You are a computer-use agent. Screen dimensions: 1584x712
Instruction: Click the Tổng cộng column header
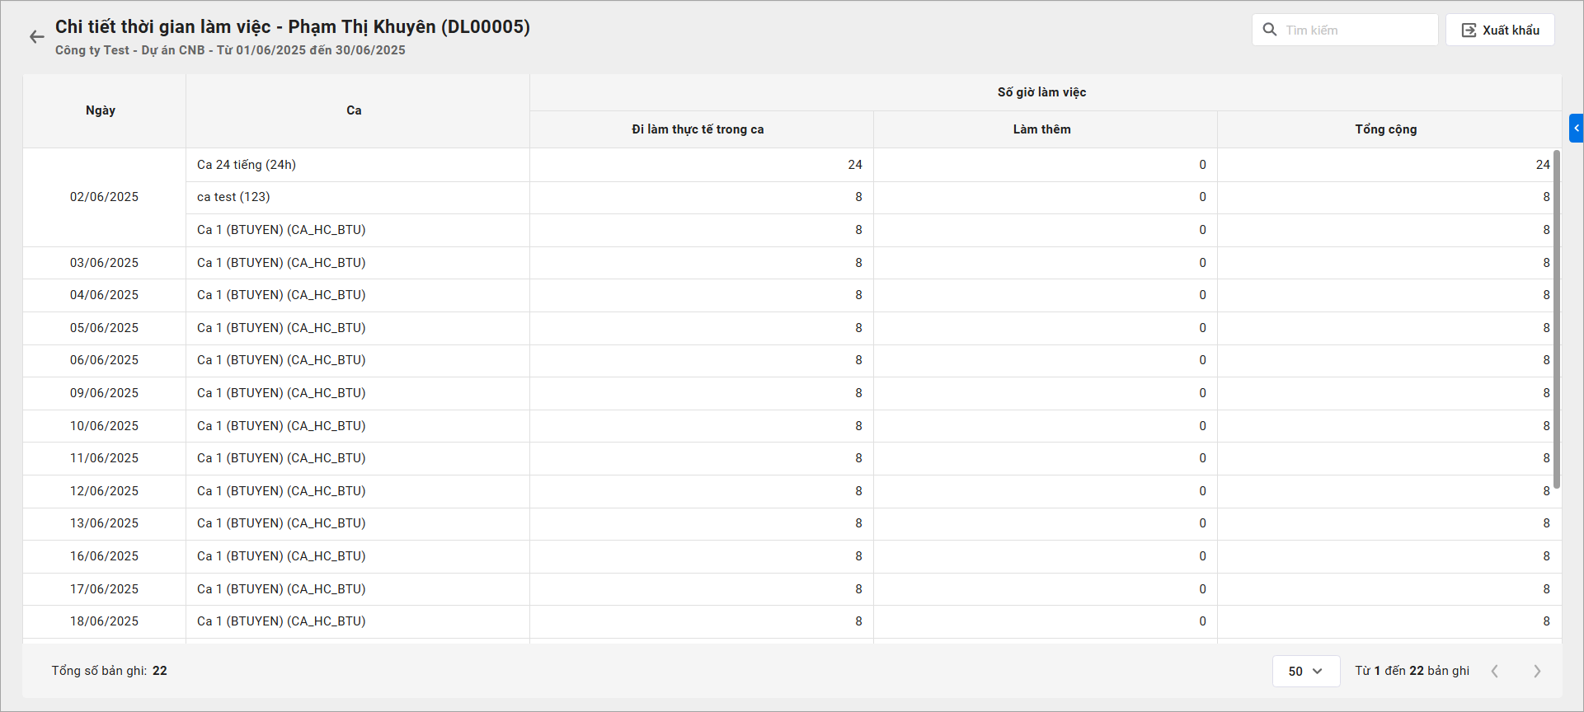(1385, 129)
